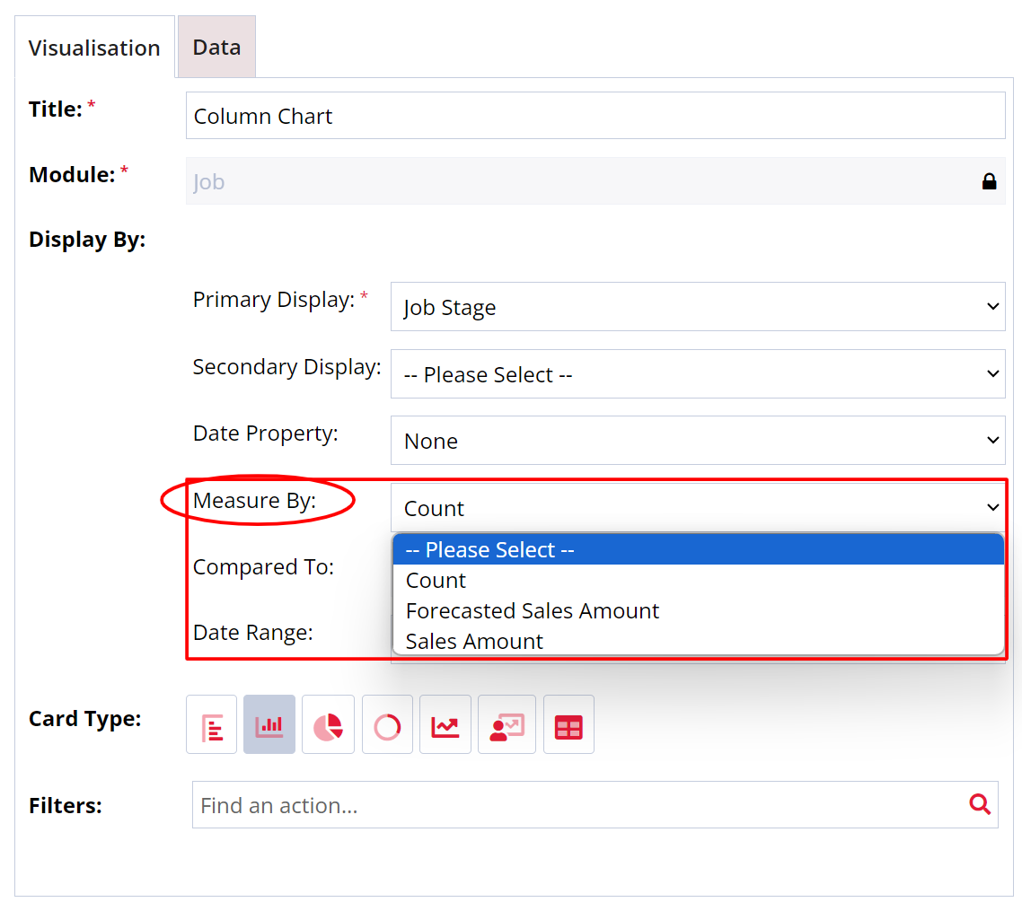Click the red search magnifier icon
1022x911 pixels.
[x=980, y=804]
